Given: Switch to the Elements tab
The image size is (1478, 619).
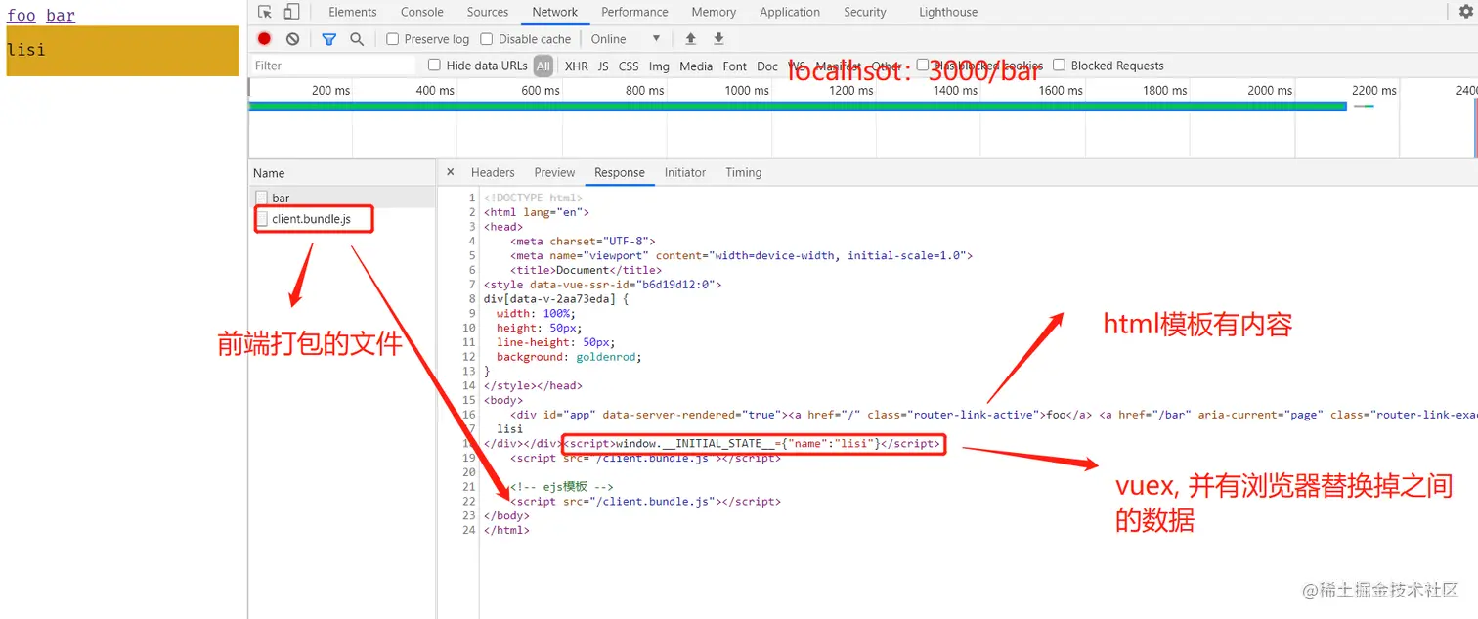Looking at the screenshot, I should 353,12.
